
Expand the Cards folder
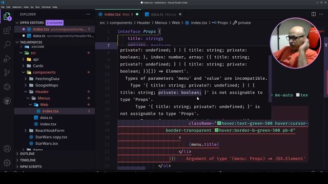(23, 66)
